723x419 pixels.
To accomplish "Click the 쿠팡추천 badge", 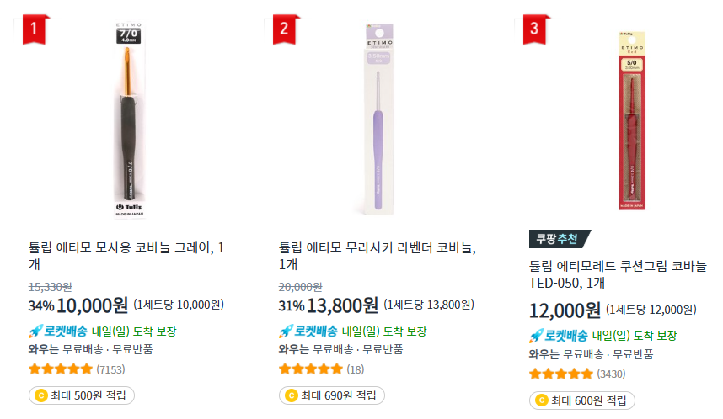I will click(558, 239).
